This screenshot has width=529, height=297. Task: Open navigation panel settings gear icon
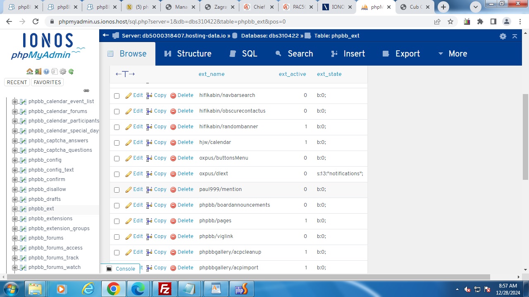[63, 71]
